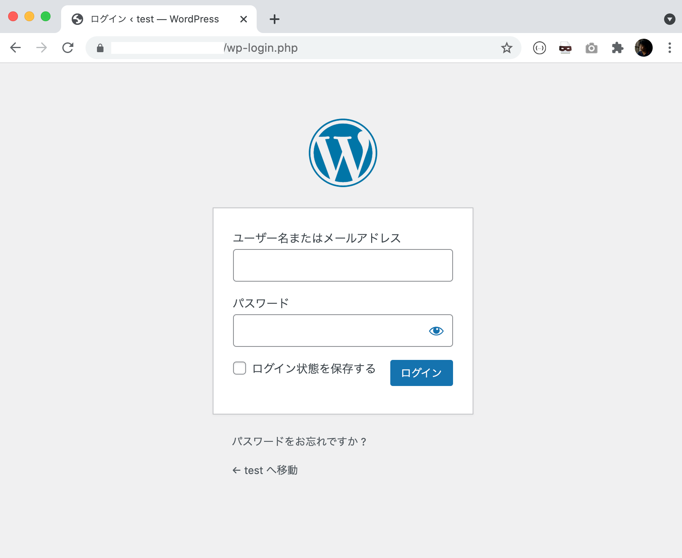Bookmark this page with the star icon
This screenshot has height=558, width=682.
506,48
